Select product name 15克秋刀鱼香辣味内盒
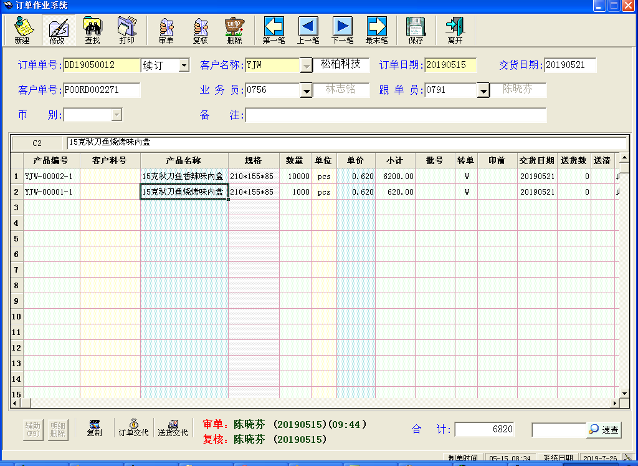638x466 pixels. point(184,177)
